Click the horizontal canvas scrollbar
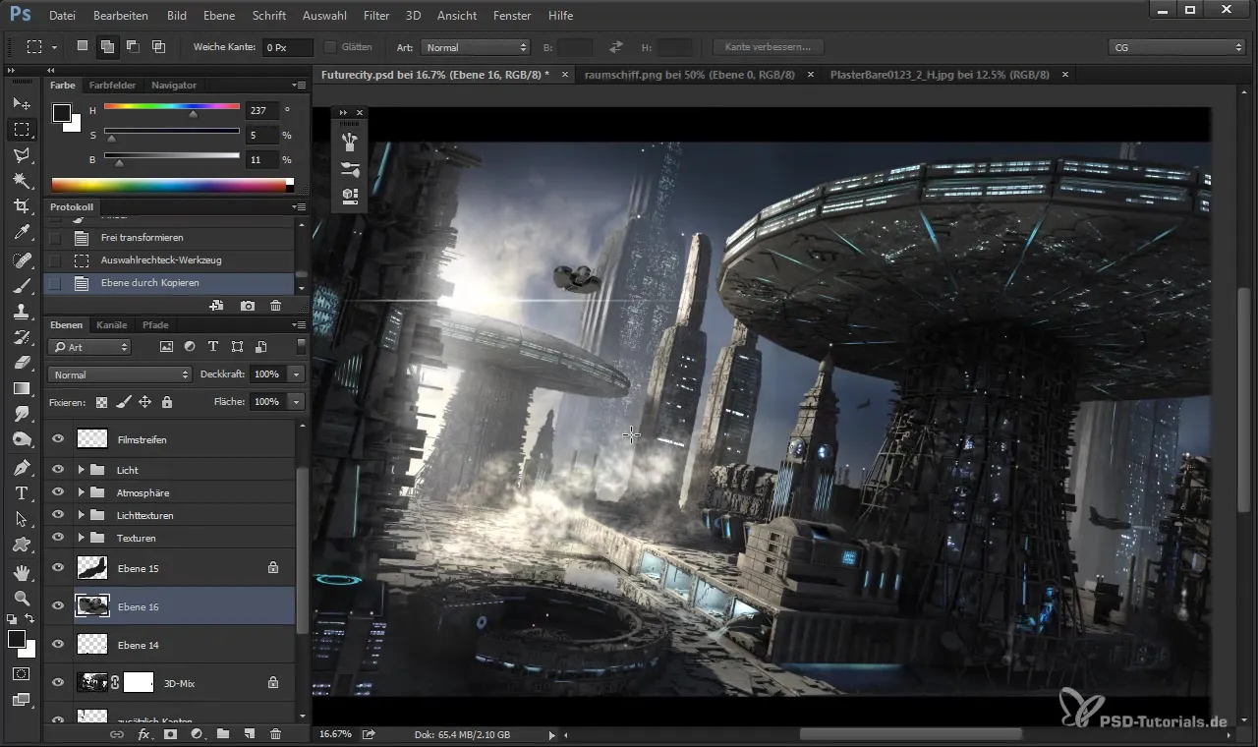Screen dimensions: 1258x747 [x=911, y=734]
